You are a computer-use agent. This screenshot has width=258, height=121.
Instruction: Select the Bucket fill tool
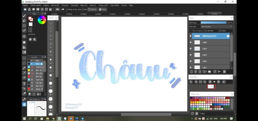tap(24, 47)
